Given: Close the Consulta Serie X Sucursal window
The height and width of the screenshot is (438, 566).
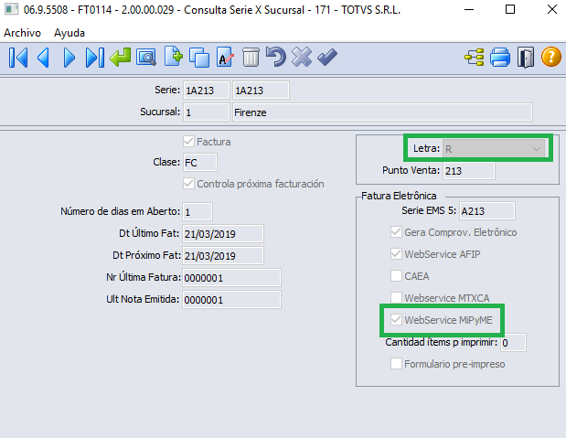Looking at the screenshot, I should pyautogui.click(x=552, y=9).
